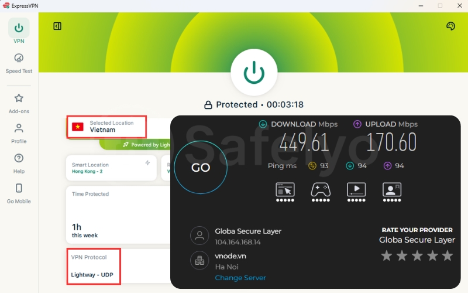Click the idle ping icon showing 93
Image resolution: width=468 pixels, height=293 pixels.
(x=312, y=166)
